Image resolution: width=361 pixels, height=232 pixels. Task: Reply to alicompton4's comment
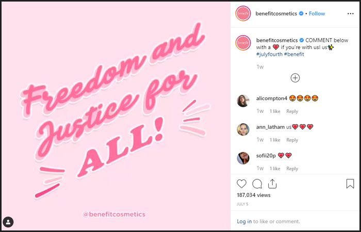point(292,111)
